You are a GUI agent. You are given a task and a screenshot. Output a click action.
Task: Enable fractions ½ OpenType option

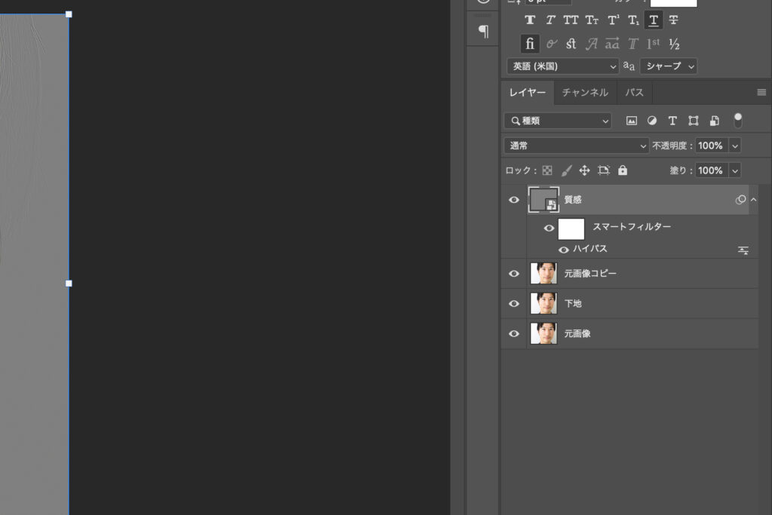pyautogui.click(x=674, y=44)
